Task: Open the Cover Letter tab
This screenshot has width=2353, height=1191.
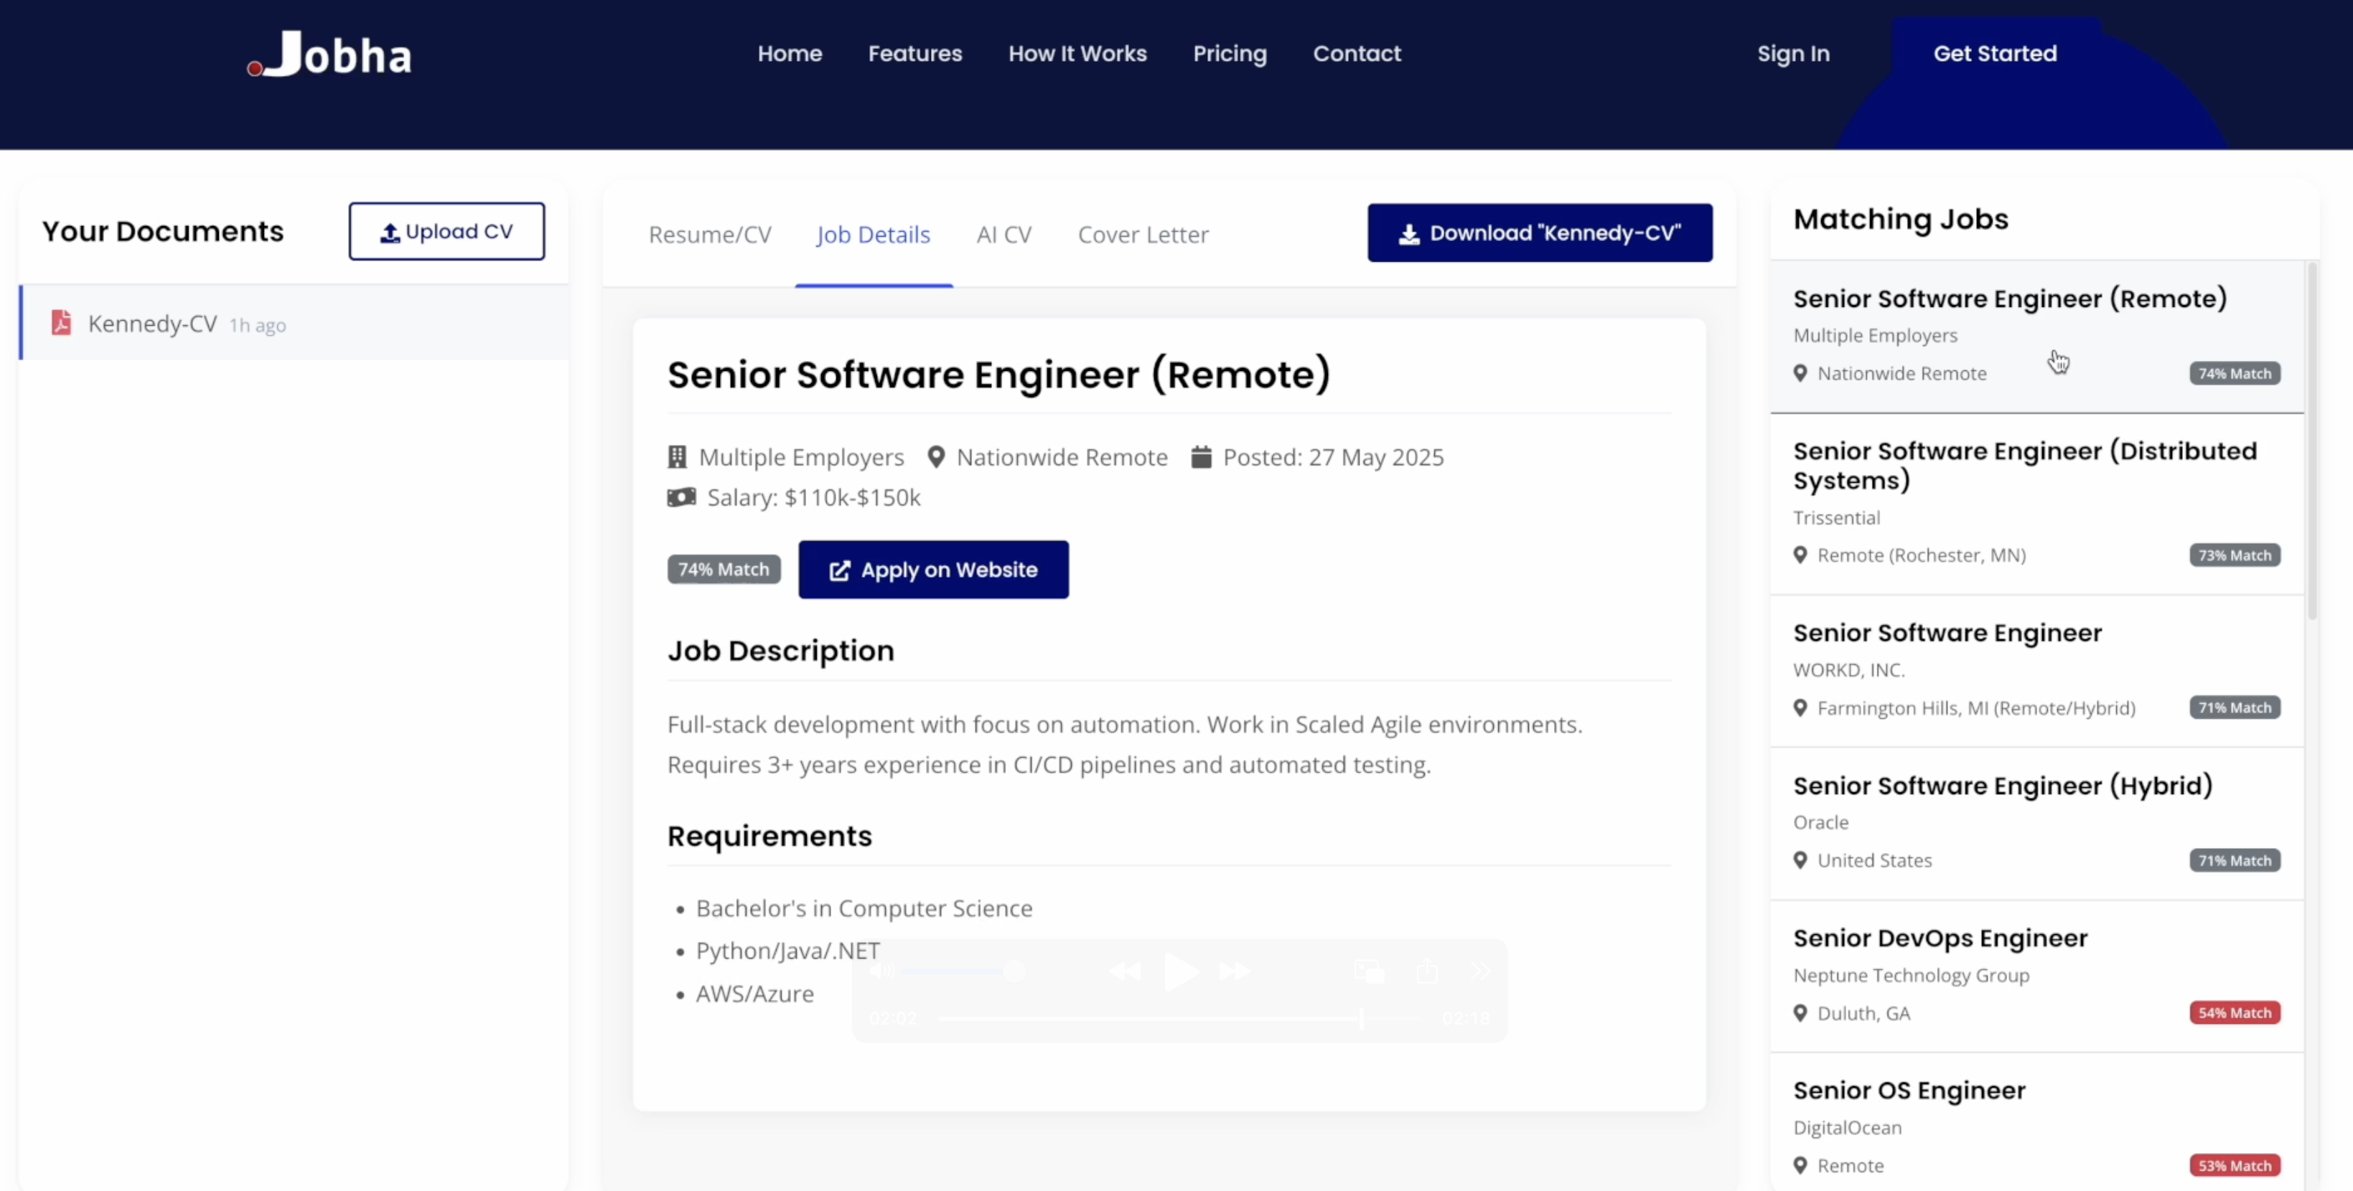Action: (x=1143, y=235)
